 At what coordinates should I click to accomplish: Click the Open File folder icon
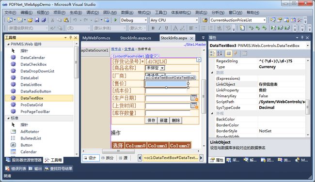30,20
